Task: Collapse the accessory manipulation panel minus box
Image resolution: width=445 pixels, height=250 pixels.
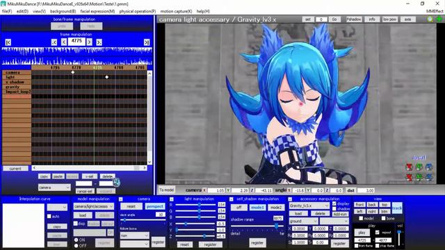Action: (290, 199)
